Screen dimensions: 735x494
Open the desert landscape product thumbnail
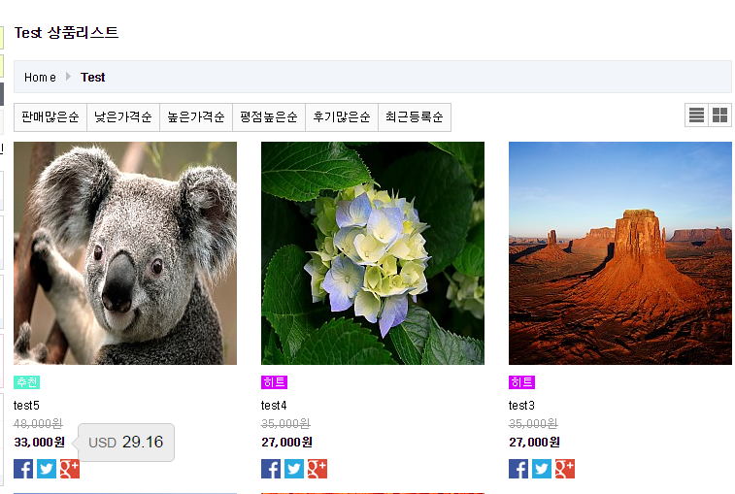pyautogui.click(x=620, y=253)
